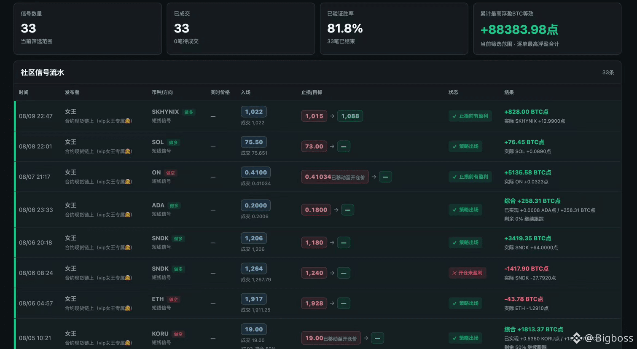This screenshot has width=637, height=349.
Task: Click the KORU symbol name
Action: point(160,333)
